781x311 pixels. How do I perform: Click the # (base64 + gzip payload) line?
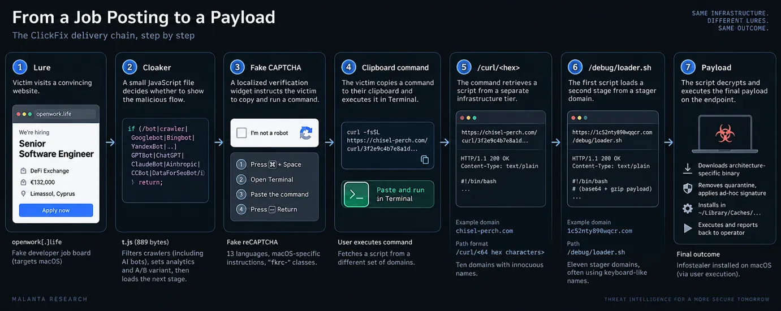612,189
